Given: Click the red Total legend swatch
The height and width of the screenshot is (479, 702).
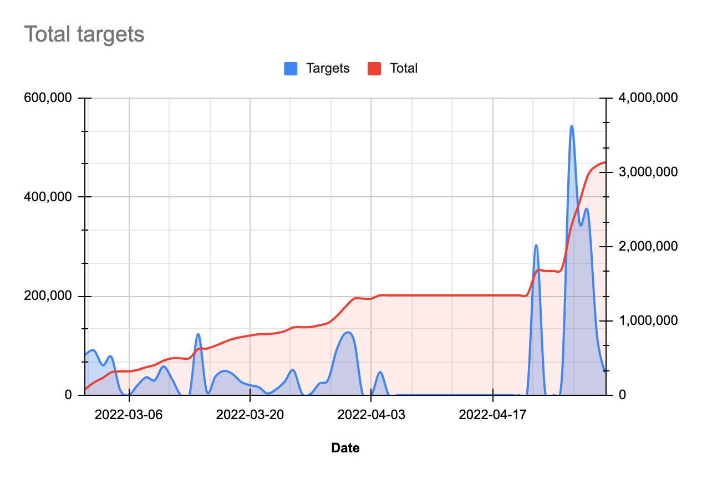Looking at the screenshot, I should click(x=374, y=69).
